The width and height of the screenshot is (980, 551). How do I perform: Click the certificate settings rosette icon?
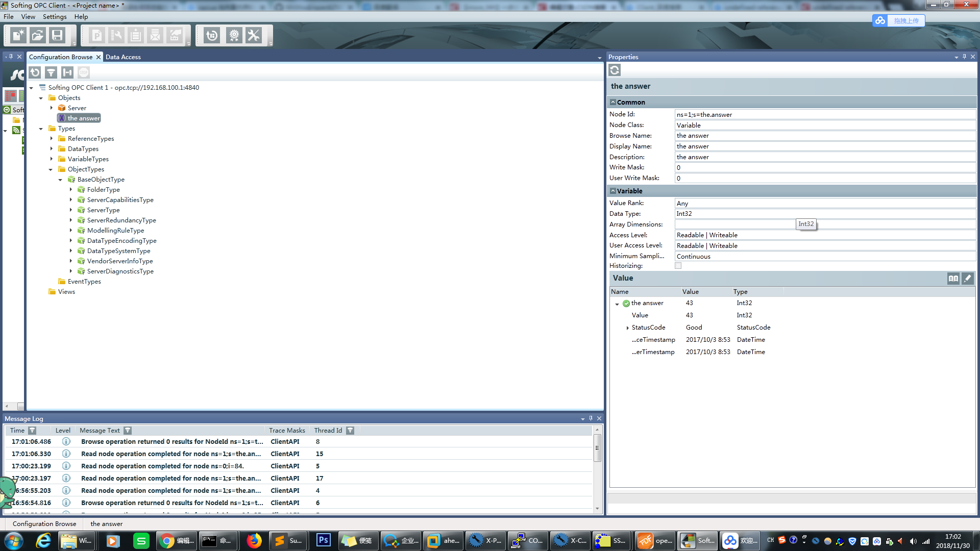click(x=234, y=35)
